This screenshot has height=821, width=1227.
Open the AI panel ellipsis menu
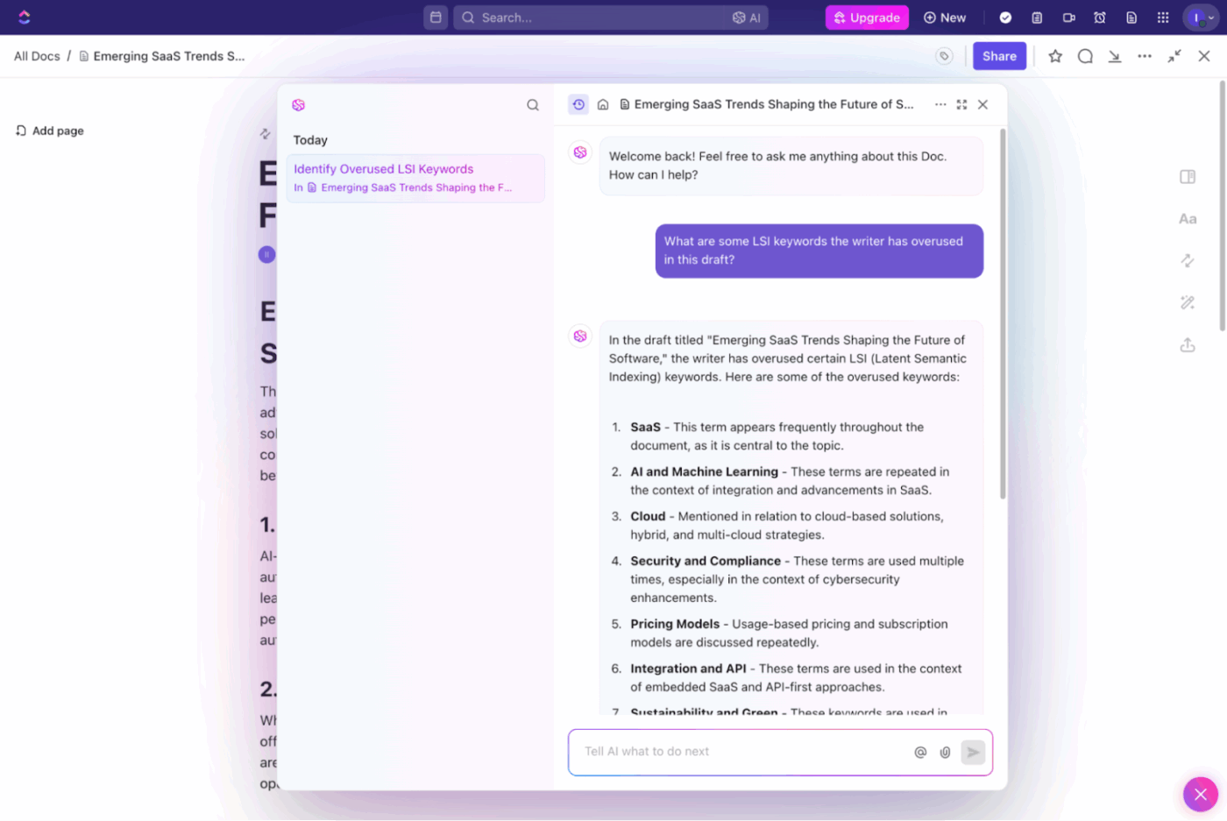click(940, 104)
